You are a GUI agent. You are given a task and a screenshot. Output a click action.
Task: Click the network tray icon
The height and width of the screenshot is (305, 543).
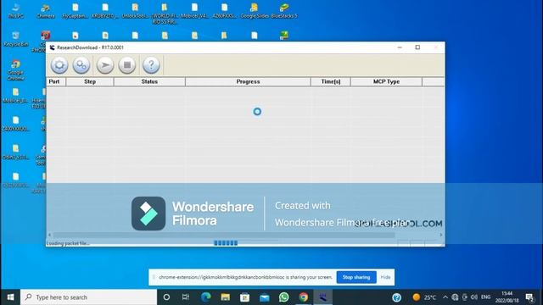coord(455,297)
